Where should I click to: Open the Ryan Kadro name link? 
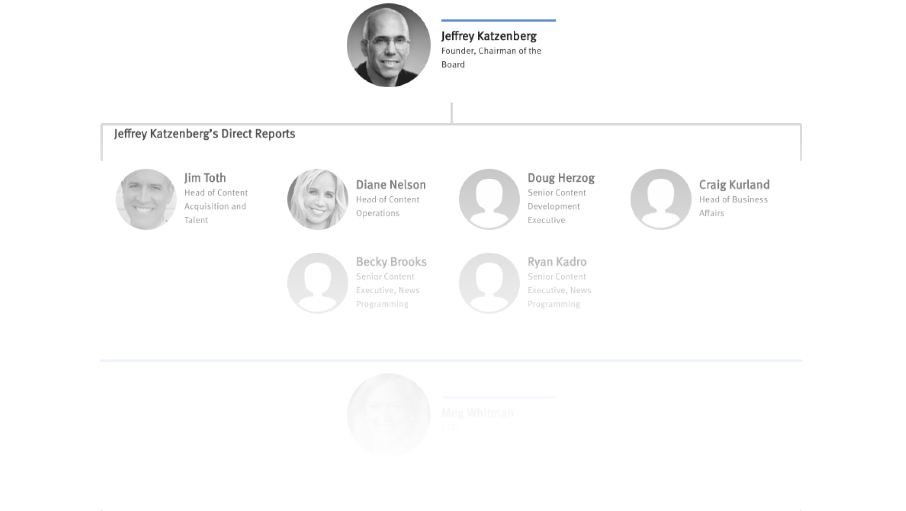click(x=557, y=262)
